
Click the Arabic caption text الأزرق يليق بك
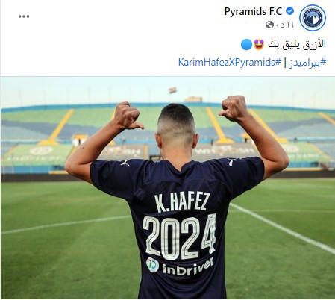point(297,45)
